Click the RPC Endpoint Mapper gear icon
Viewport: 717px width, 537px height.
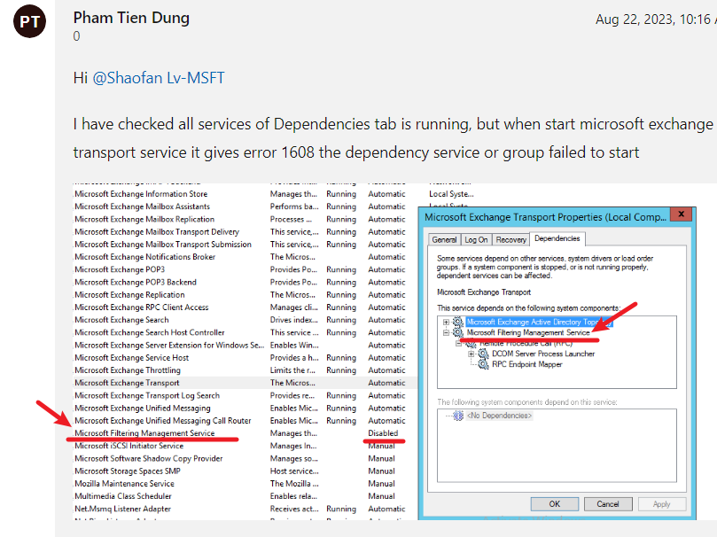pyautogui.click(x=483, y=364)
